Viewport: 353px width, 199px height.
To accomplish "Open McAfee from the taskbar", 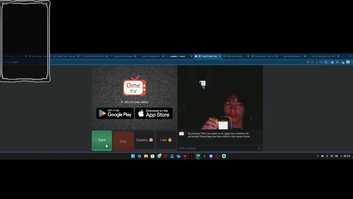I will pos(165,156).
